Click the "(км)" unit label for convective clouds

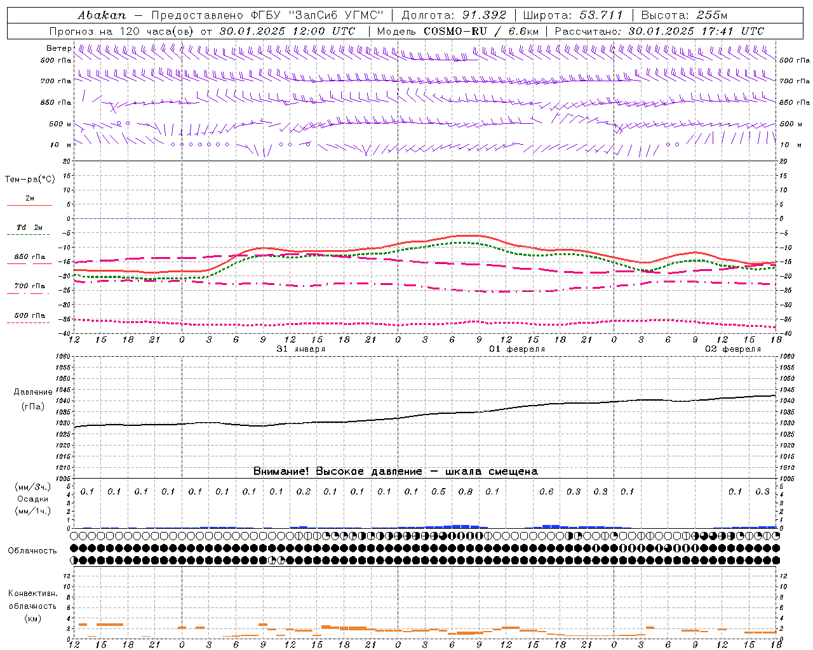click(x=32, y=618)
